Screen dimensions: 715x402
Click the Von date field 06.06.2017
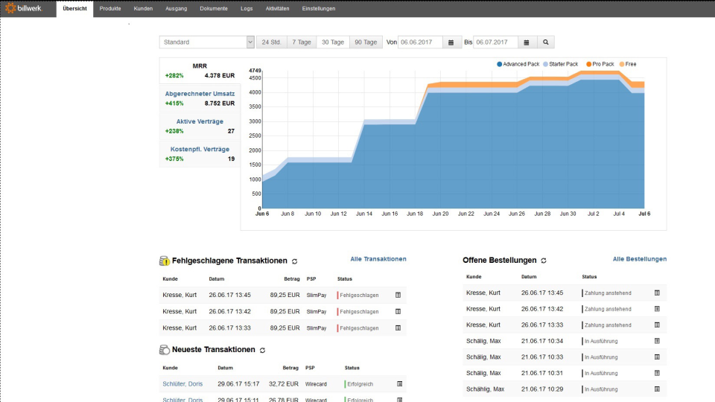[x=420, y=42]
